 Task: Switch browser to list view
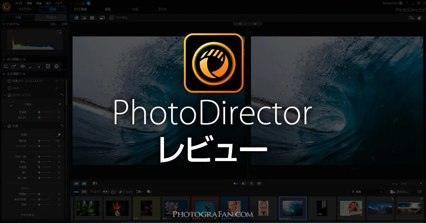click(84, 192)
